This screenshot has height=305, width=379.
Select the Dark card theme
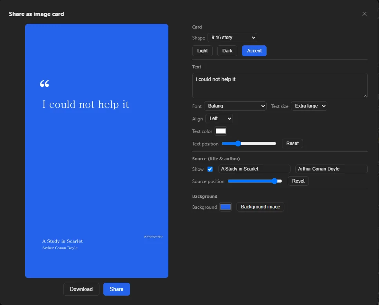pyautogui.click(x=227, y=51)
